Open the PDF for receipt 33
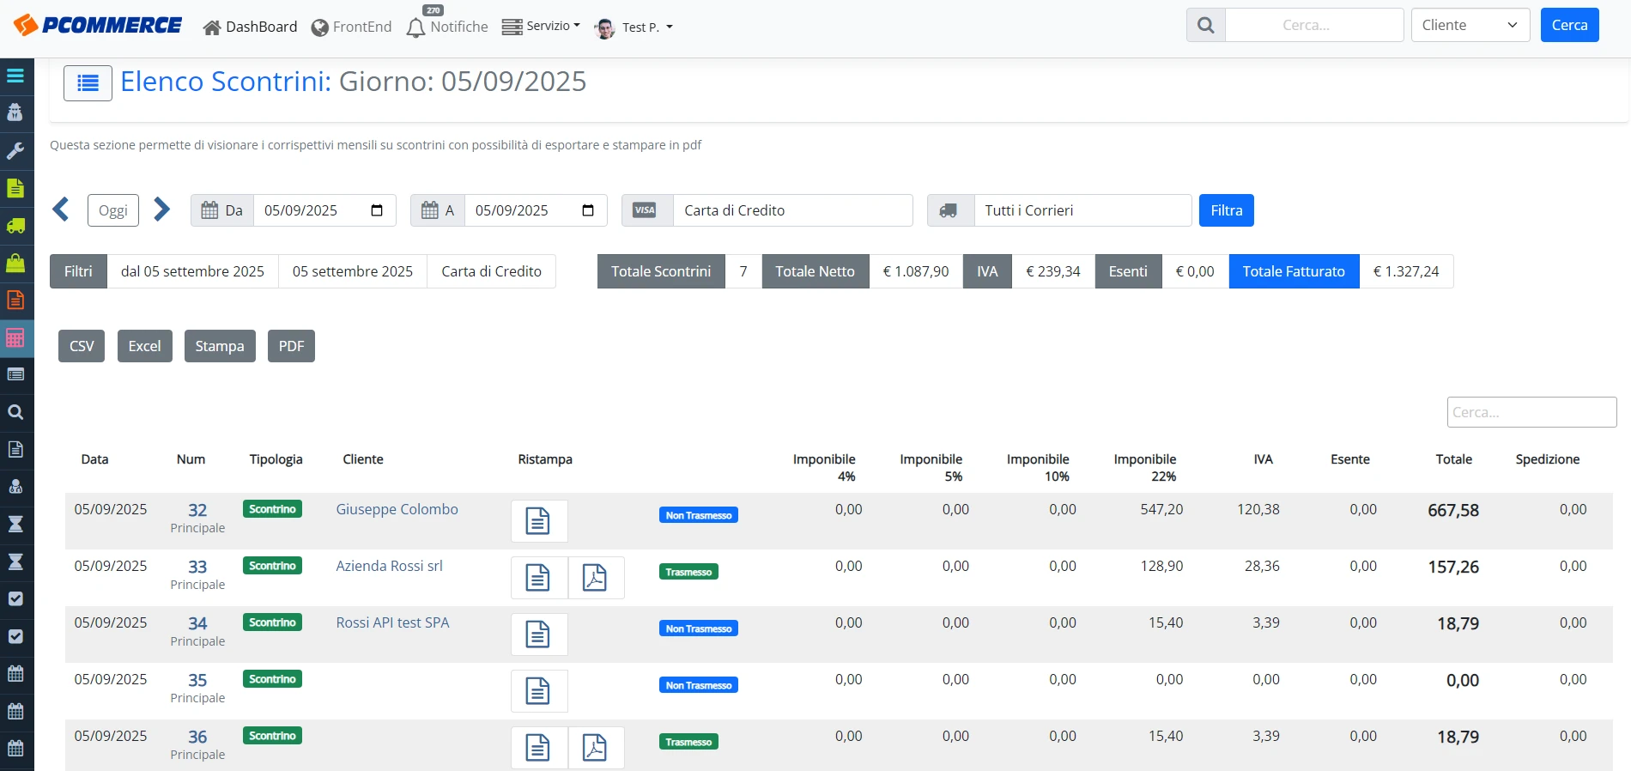 coord(595,578)
